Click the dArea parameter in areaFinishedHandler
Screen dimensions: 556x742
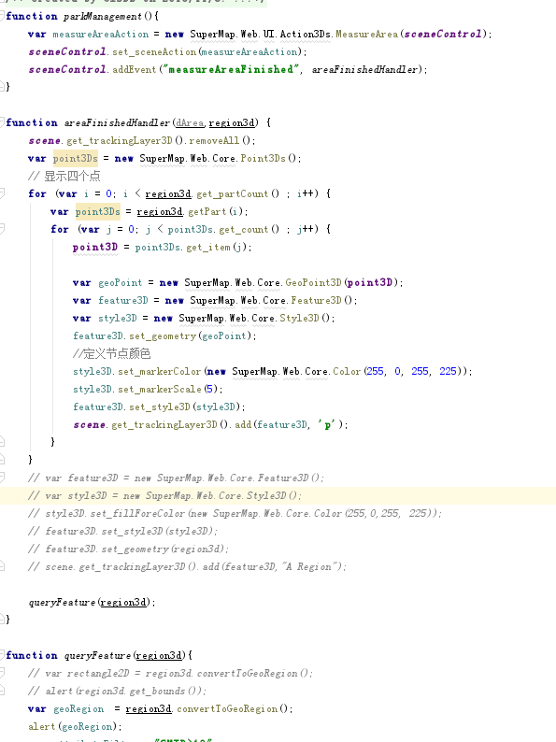coord(190,122)
